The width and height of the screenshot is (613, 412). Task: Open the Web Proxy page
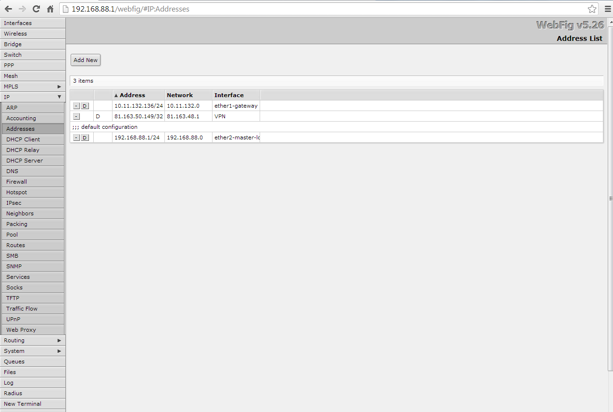pos(33,330)
